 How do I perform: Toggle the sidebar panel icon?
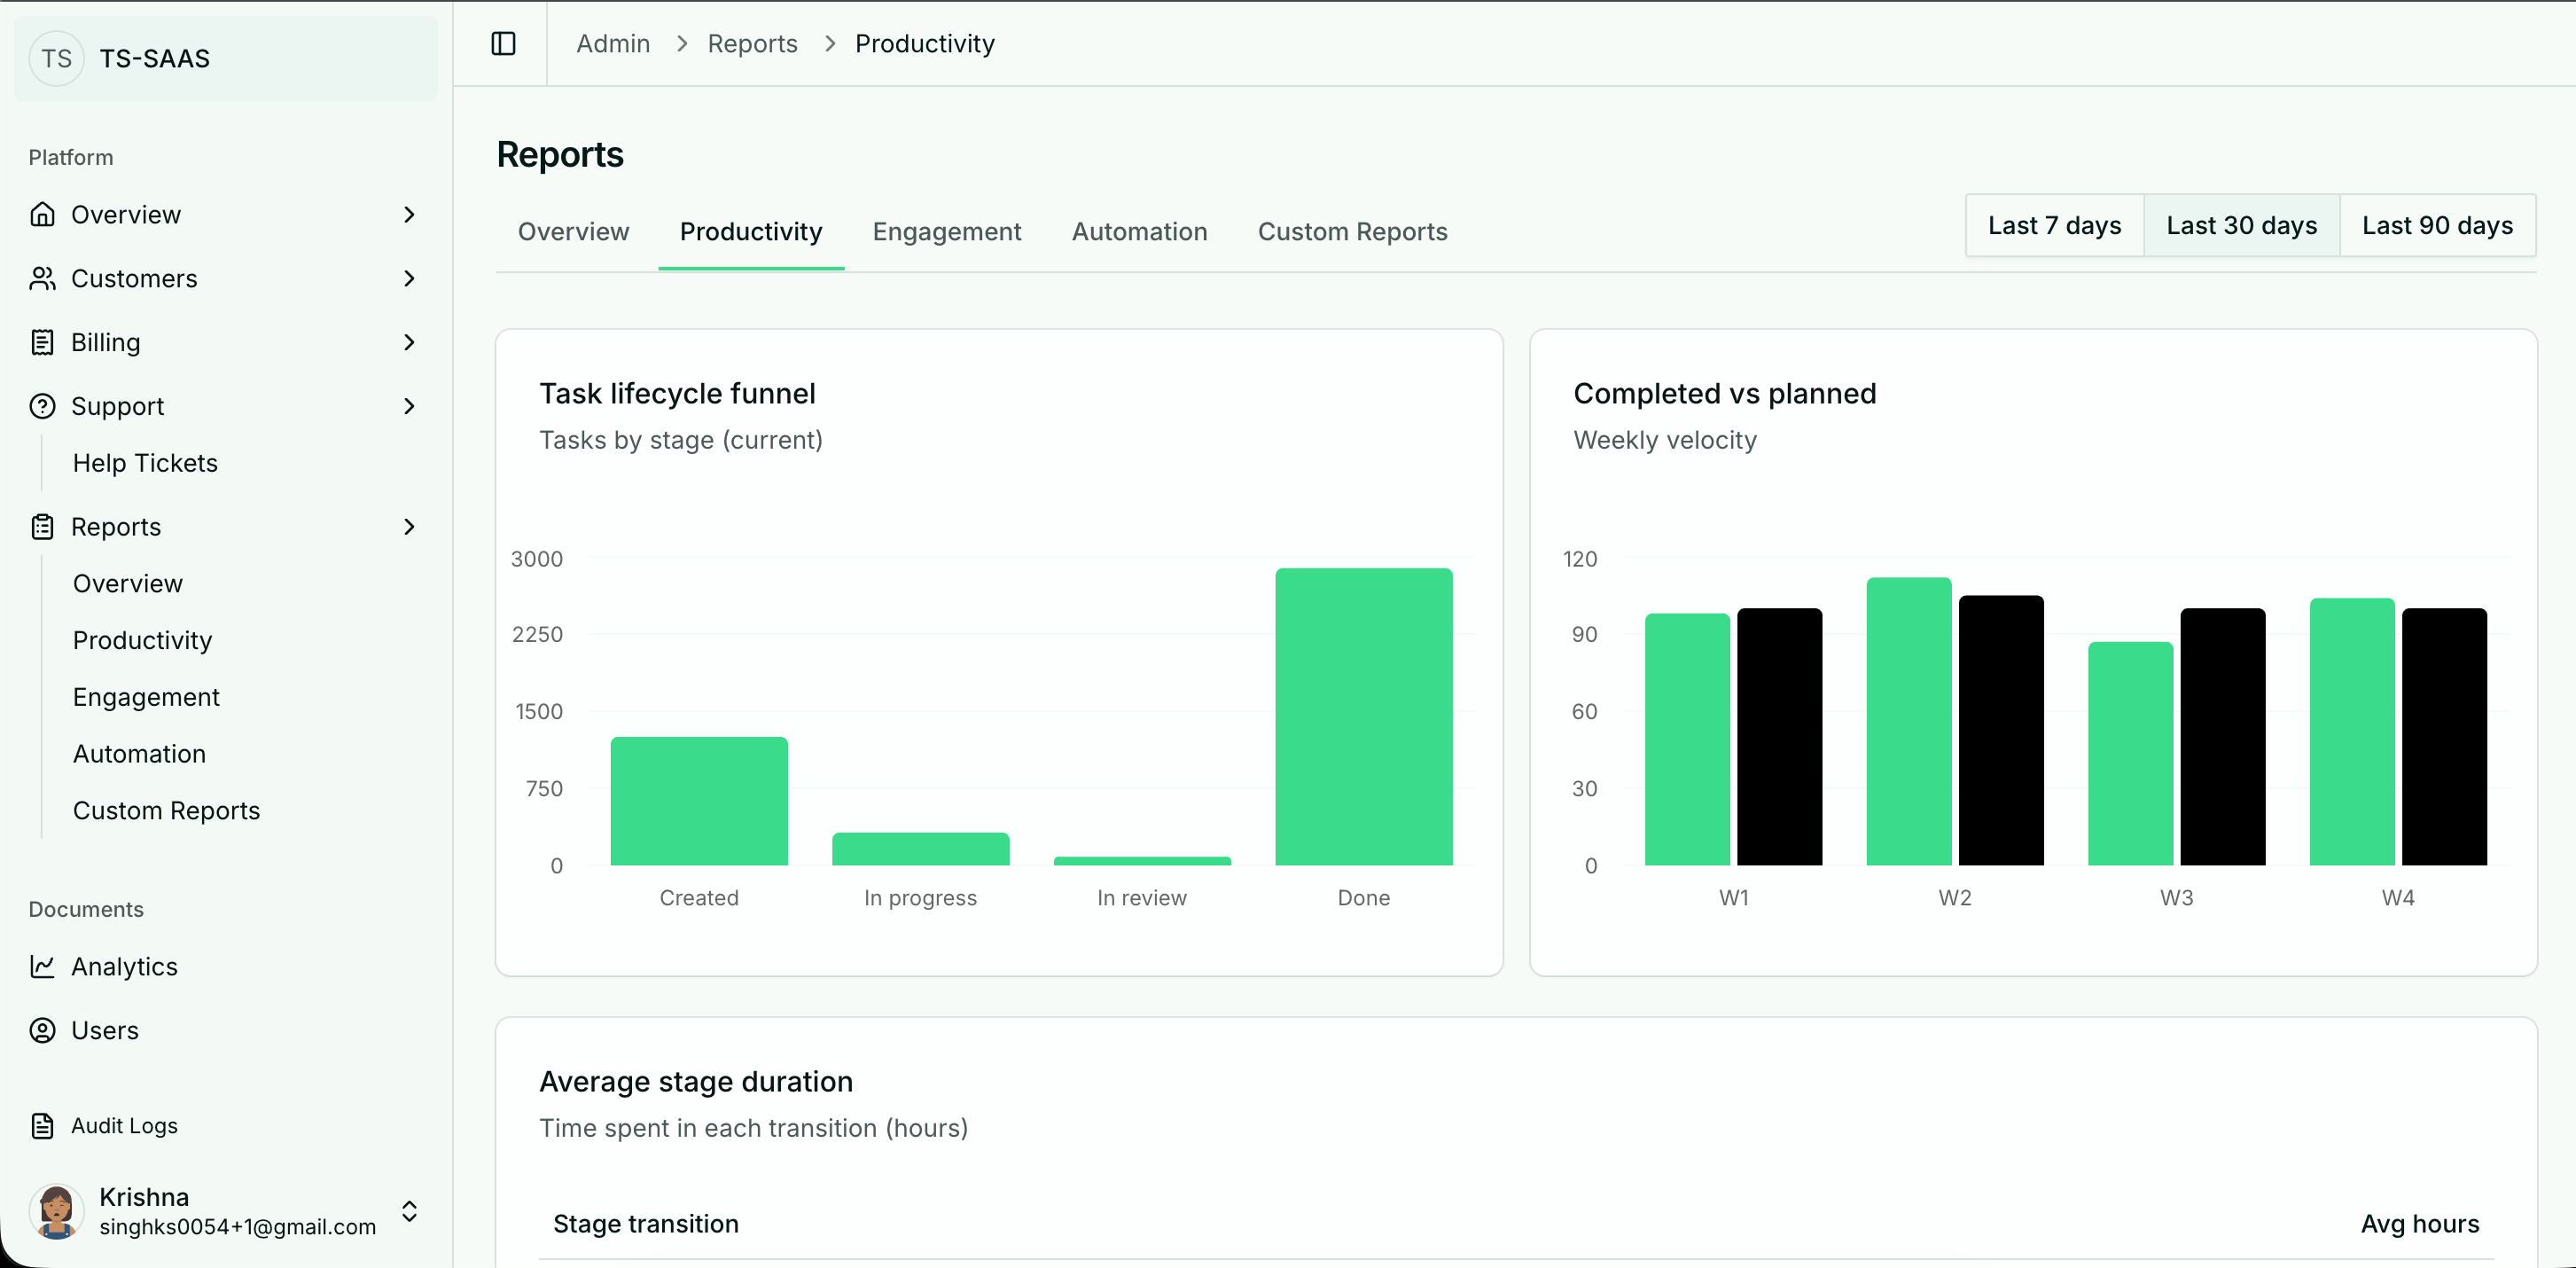tap(503, 43)
